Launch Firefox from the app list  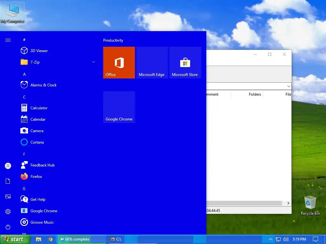pos(36,177)
